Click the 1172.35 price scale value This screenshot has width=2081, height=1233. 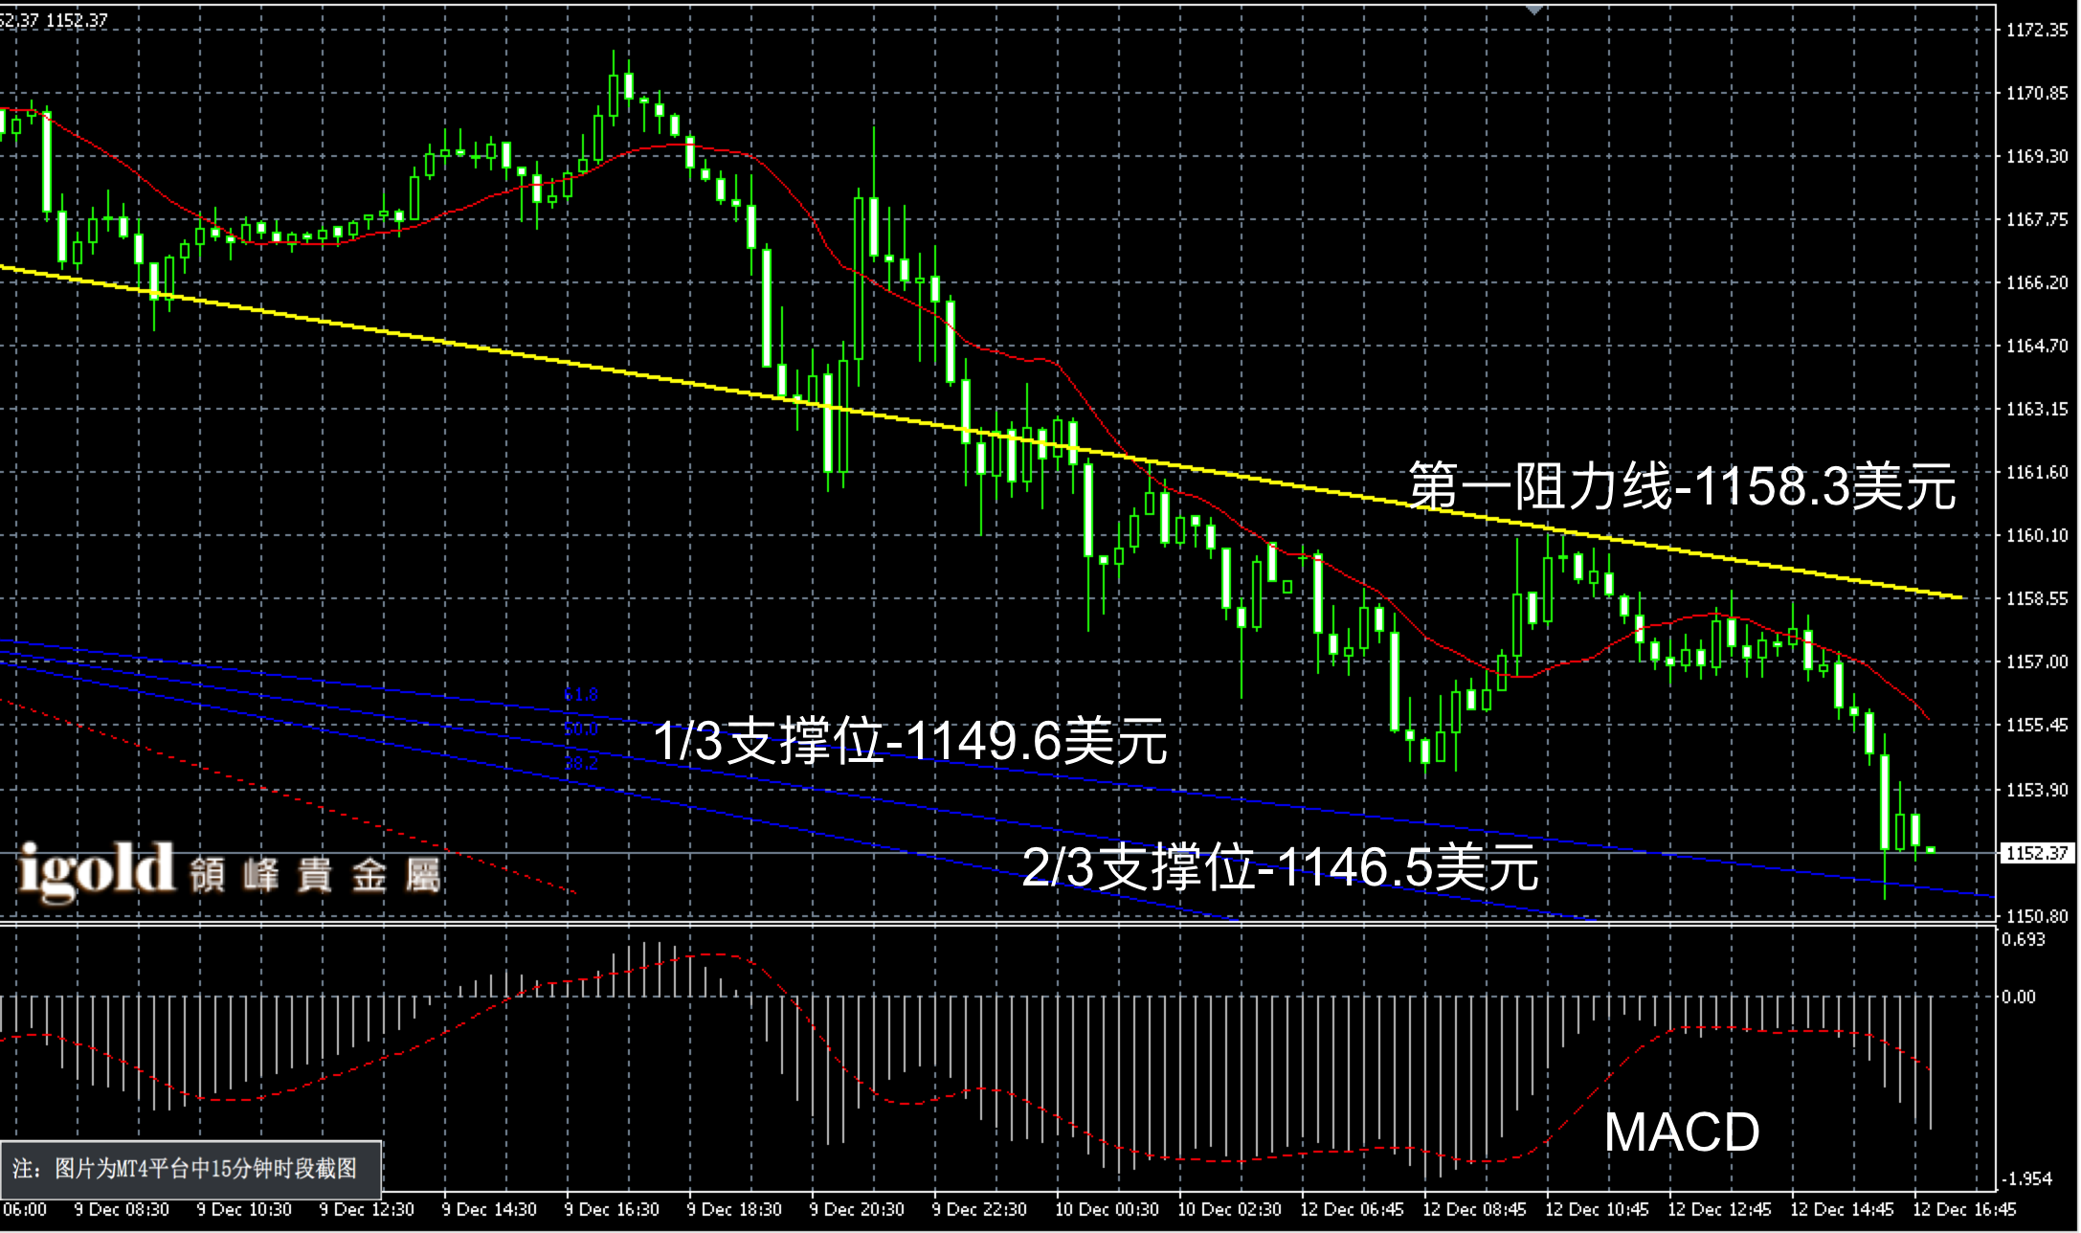(2036, 31)
